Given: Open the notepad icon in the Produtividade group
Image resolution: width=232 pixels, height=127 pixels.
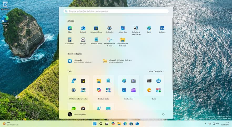Looking at the screenshot, I should [108, 81].
